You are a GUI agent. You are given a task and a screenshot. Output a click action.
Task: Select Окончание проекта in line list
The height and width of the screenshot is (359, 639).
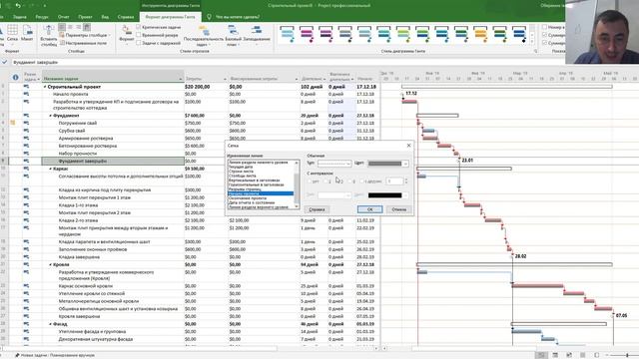click(x=248, y=198)
